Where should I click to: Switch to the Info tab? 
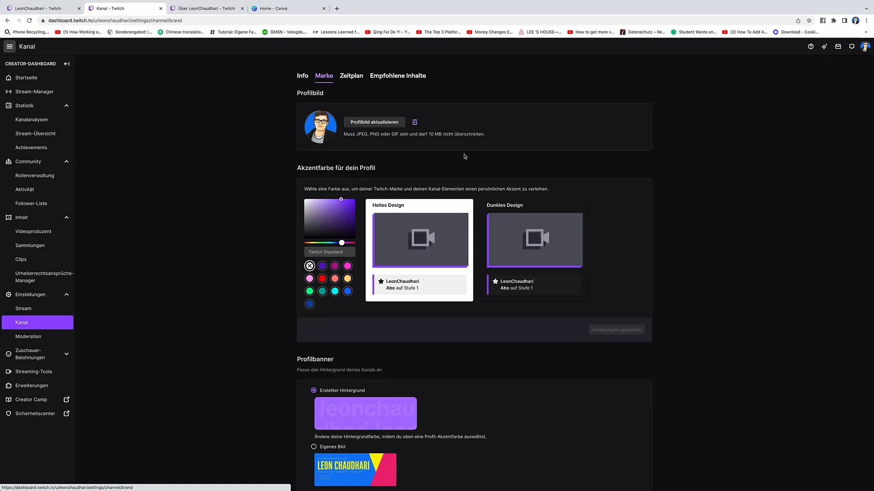coord(303,76)
